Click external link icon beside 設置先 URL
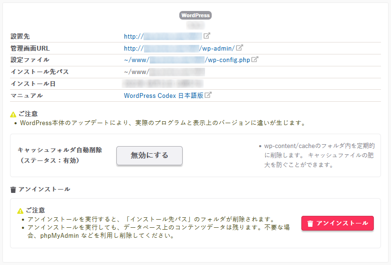Screen dimensions: 391x265 point(207,36)
